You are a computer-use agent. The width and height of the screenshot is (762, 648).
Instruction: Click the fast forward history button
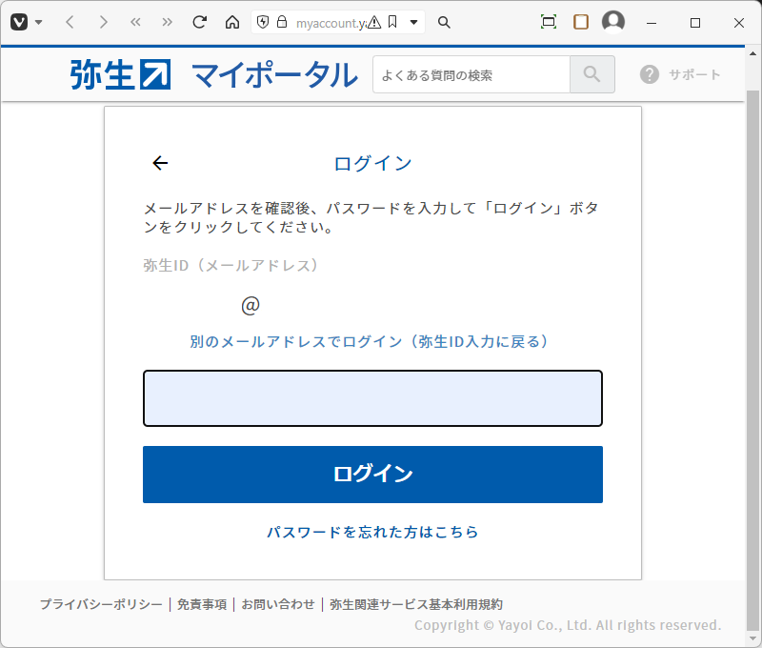click(x=168, y=22)
